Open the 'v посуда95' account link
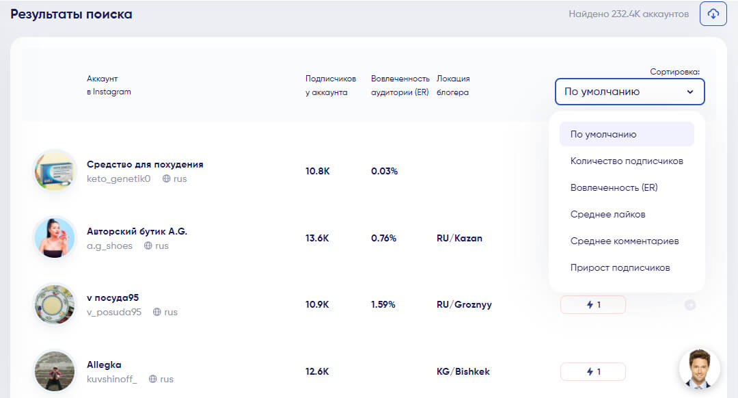This screenshot has width=738, height=398. pos(113,298)
